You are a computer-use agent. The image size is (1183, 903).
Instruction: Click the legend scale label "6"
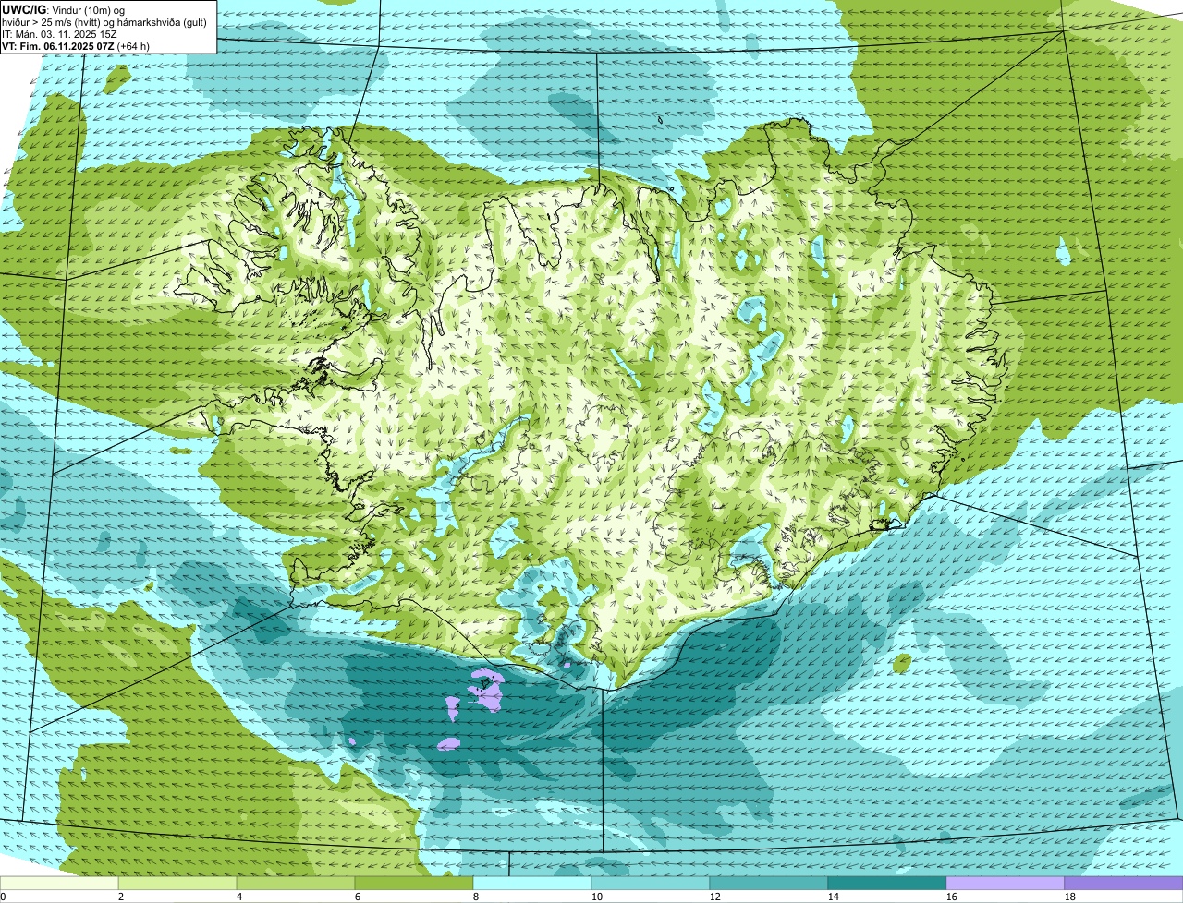point(358,897)
